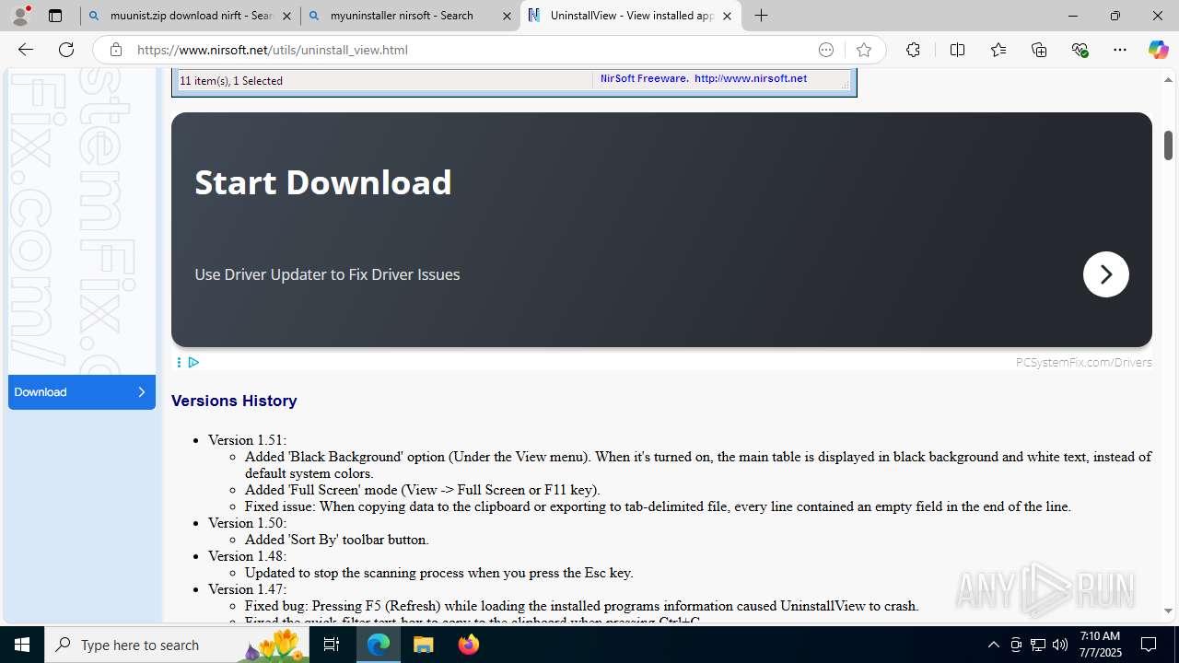Refresh the current page
Viewport: 1179px width, 663px height.
click(66, 50)
